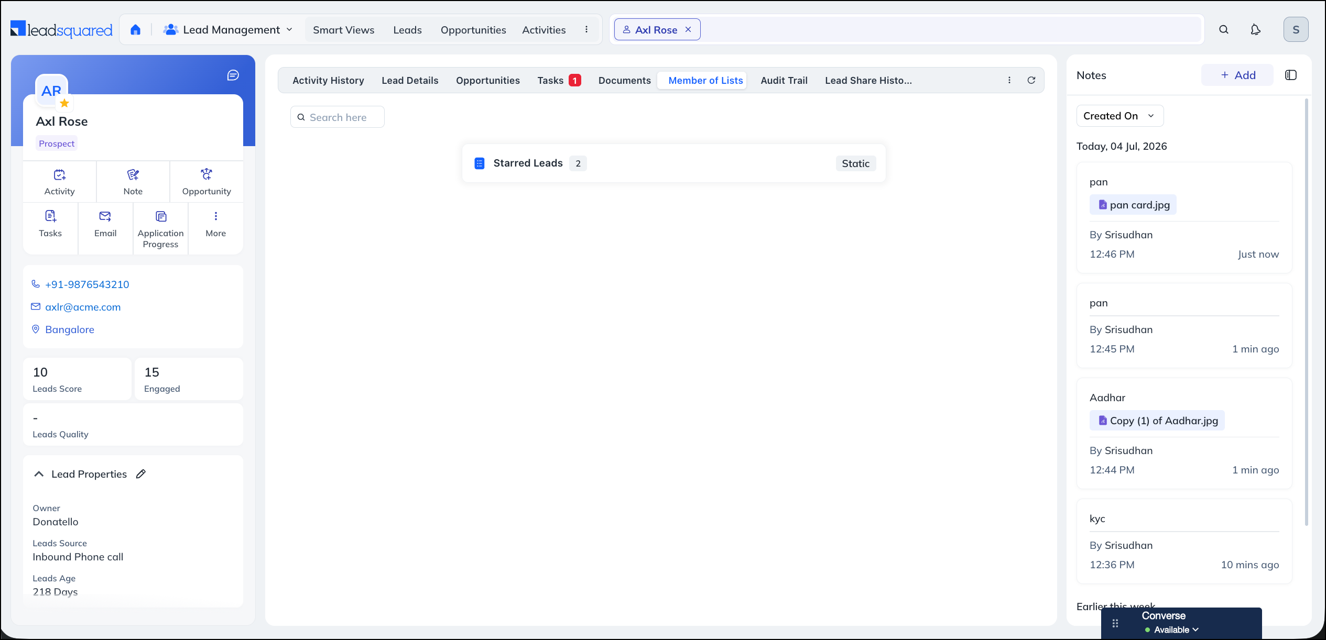This screenshot has height=640, width=1326.
Task: Open the home icon in top navigation
Action: pos(136,30)
